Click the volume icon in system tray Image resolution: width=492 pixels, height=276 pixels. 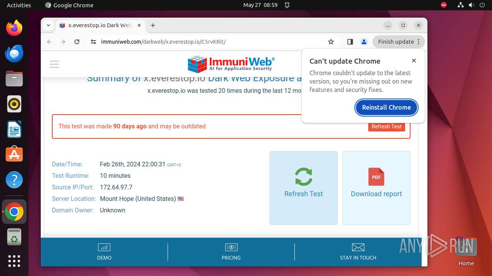(x=471, y=5)
